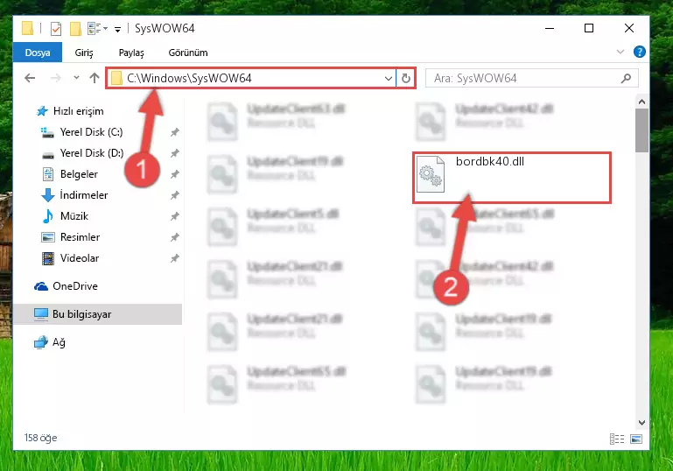
Task: Click the 158 öğe status text
Action: pyautogui.click(x=41, y=438)
